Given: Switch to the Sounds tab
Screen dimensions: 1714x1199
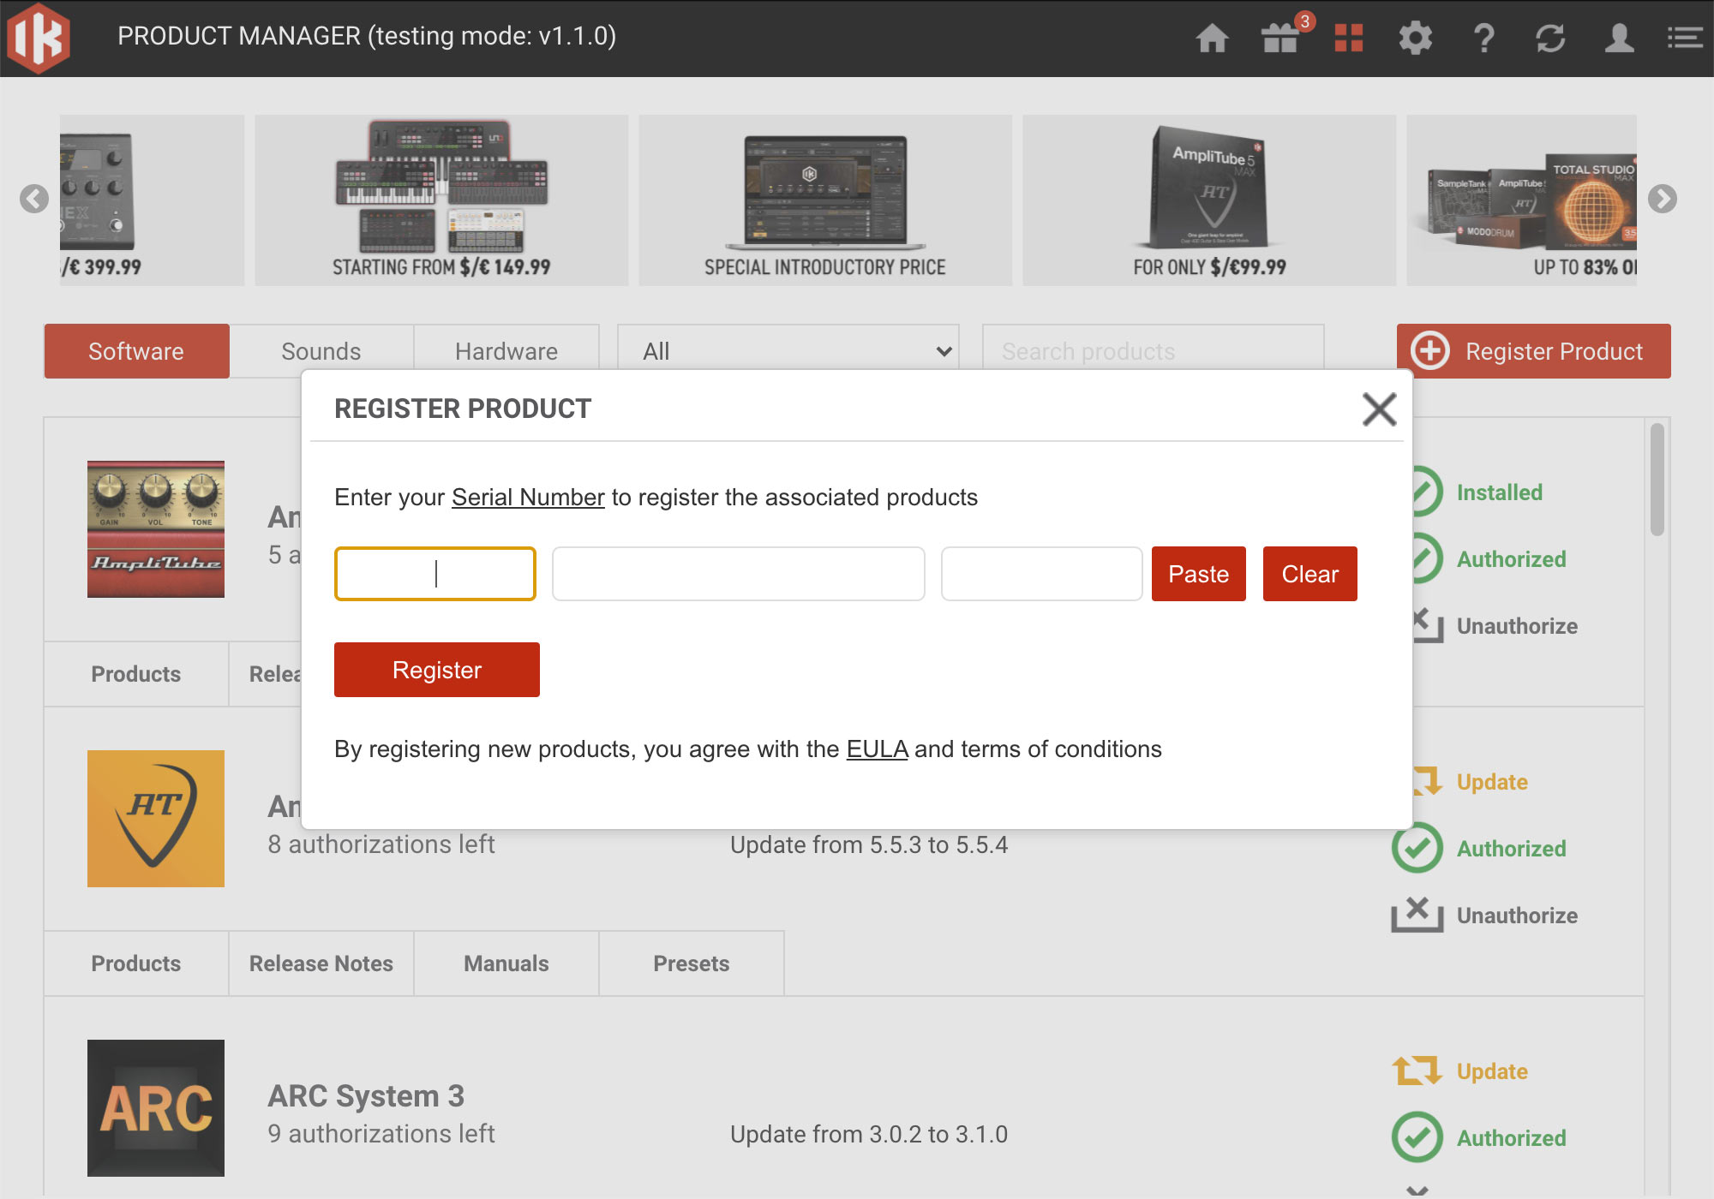Looking at the screenshot, I should tap(321, 351).
